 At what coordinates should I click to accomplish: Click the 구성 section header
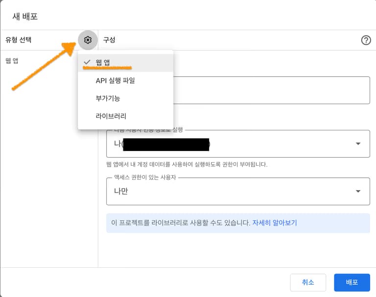tap(109, 40)
